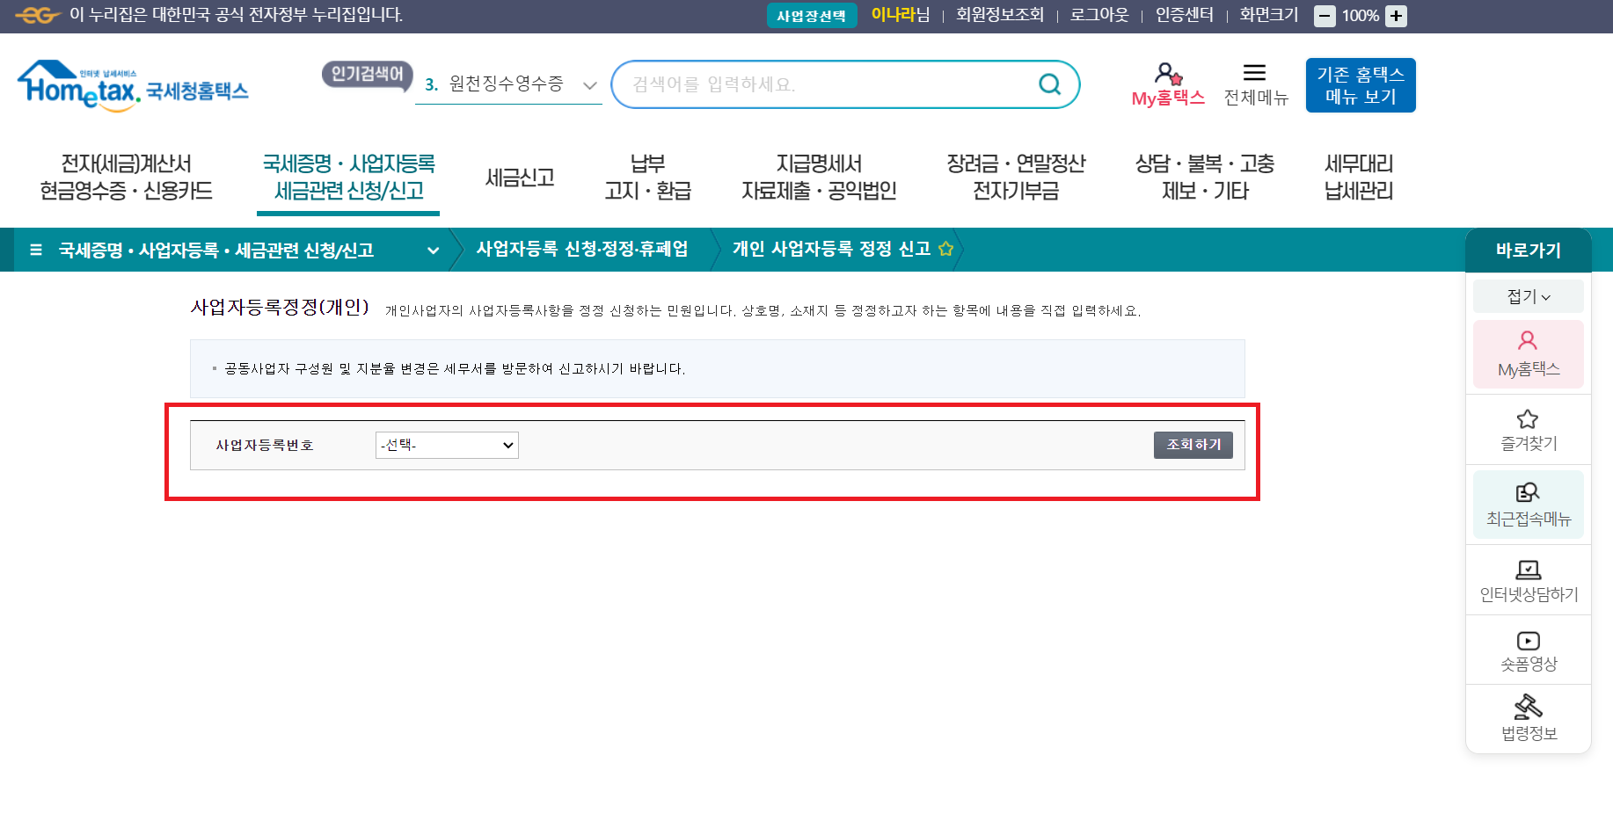Click the 사업장선택 button

[x=812, y=16]
